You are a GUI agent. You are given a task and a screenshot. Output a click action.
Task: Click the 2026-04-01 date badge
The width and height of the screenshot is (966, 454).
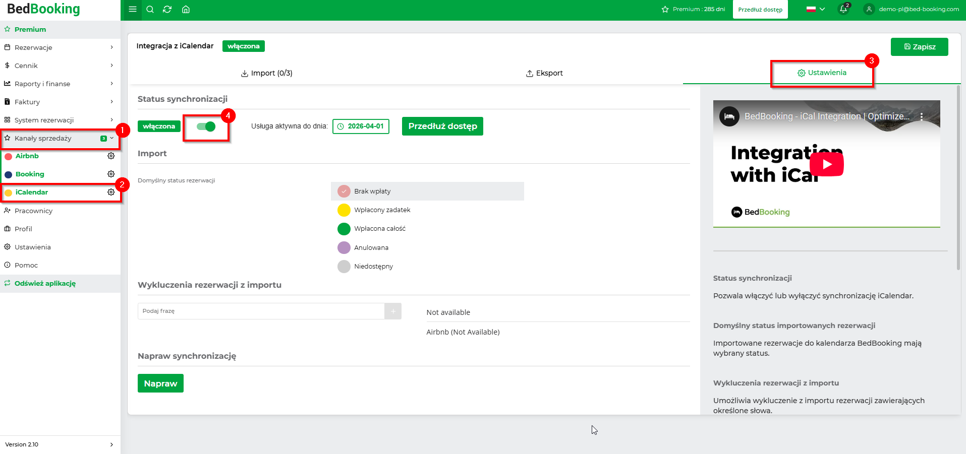point(361,126)
